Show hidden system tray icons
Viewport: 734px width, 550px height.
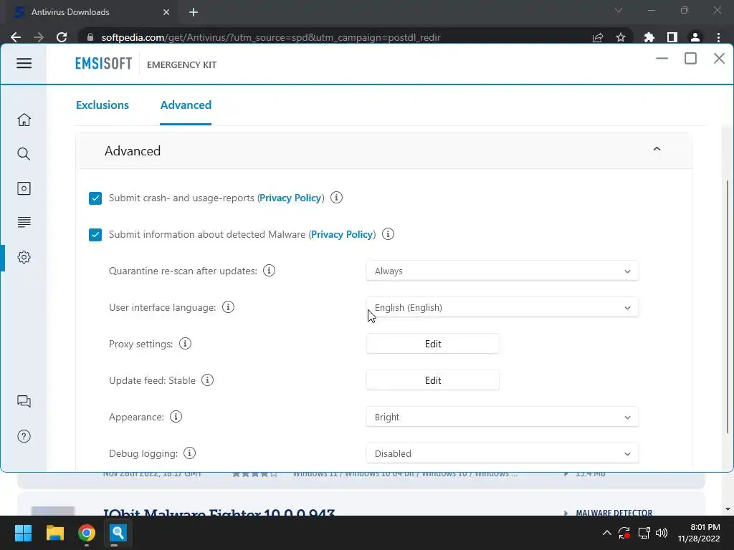606,533
